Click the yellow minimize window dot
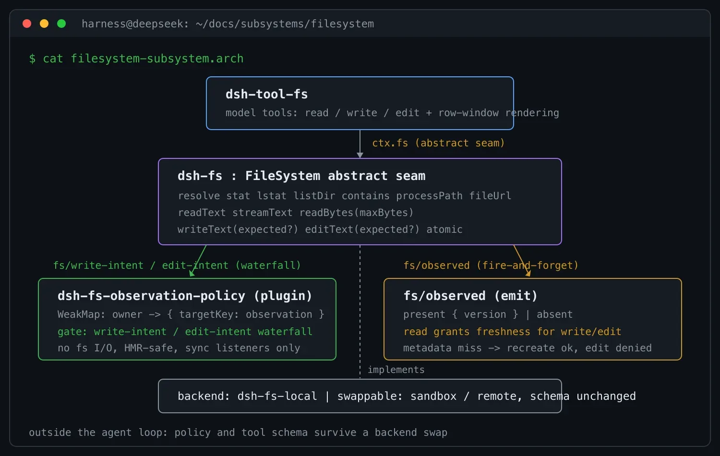This screenshot has width=720, height=456. [44, 24]
